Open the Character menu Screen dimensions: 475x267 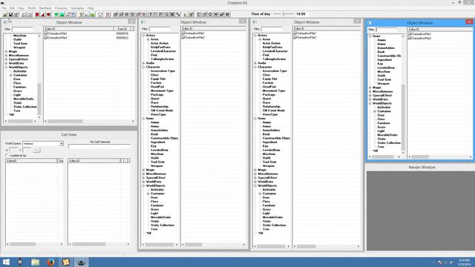pyautogui.click(x=61, y=8)
